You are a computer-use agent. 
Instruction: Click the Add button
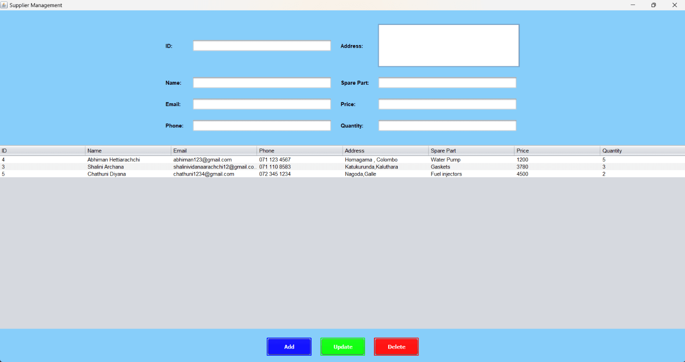(x=289, y=346)
